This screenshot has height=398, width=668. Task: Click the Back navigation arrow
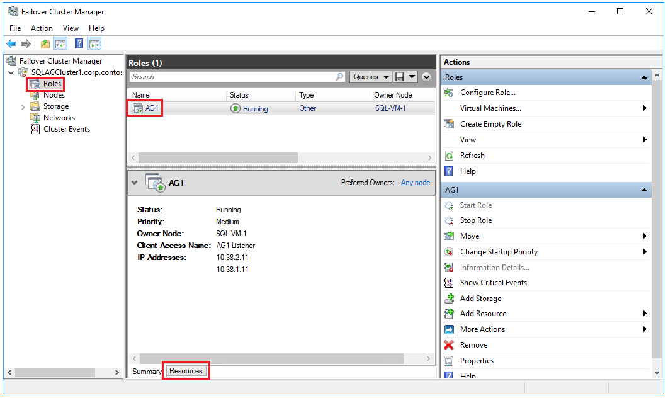tap(11, 43)
